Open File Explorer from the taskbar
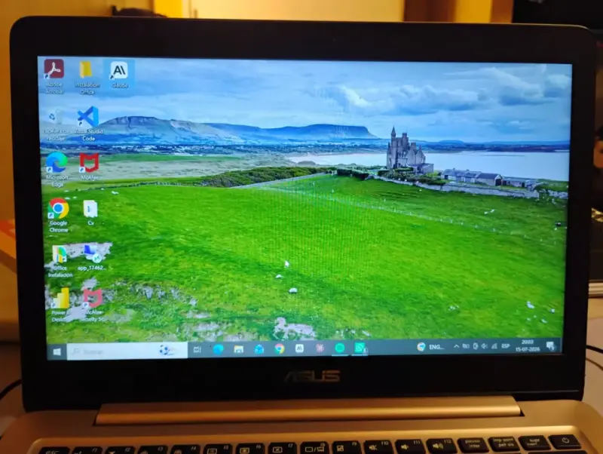Image resolution: width=603 pixels, height=454 pixels. pos(238,349)
